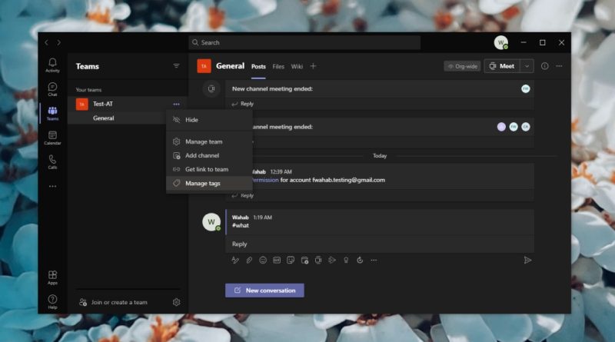Open the profile avatar menu
Viewport: 615px width, 342px height.
(x=501, y=42)
